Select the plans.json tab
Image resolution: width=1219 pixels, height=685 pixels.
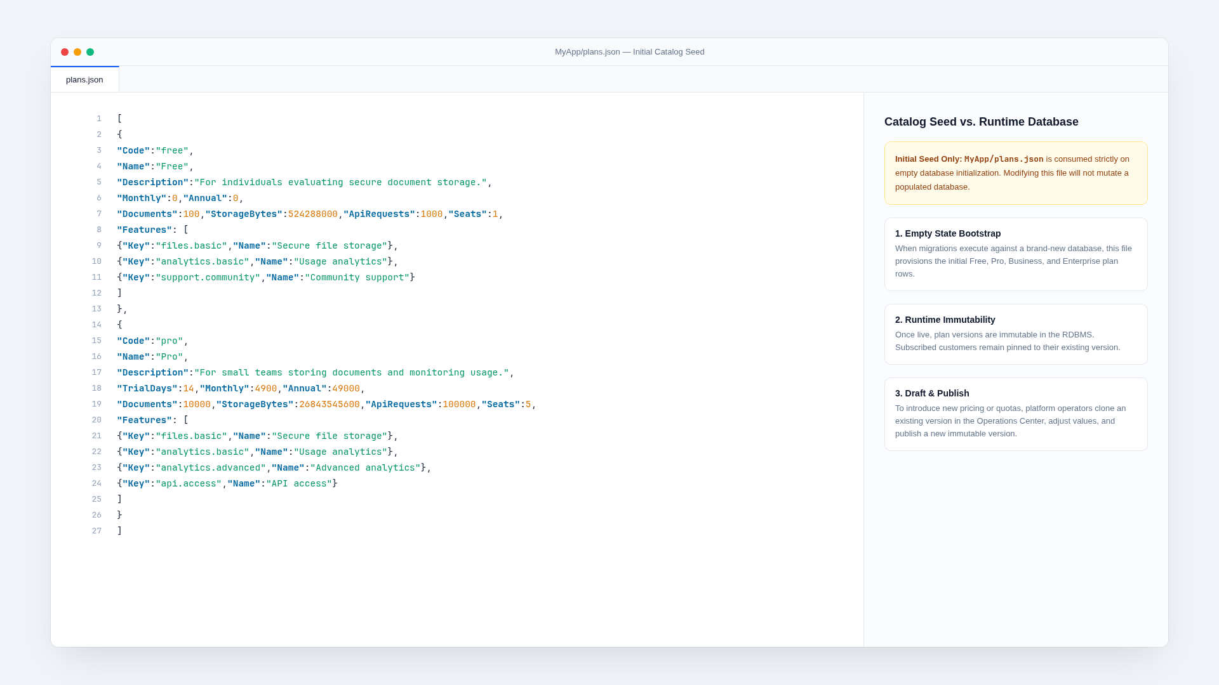tap(84, 79)
